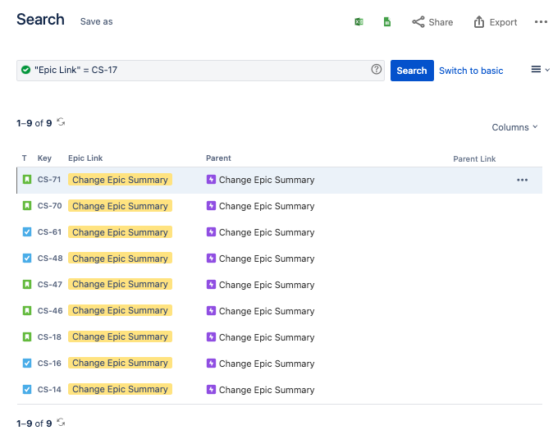Sort by the T column header
Image resolution: width=553 pixels, height=444 pixels.
[25, 158]
